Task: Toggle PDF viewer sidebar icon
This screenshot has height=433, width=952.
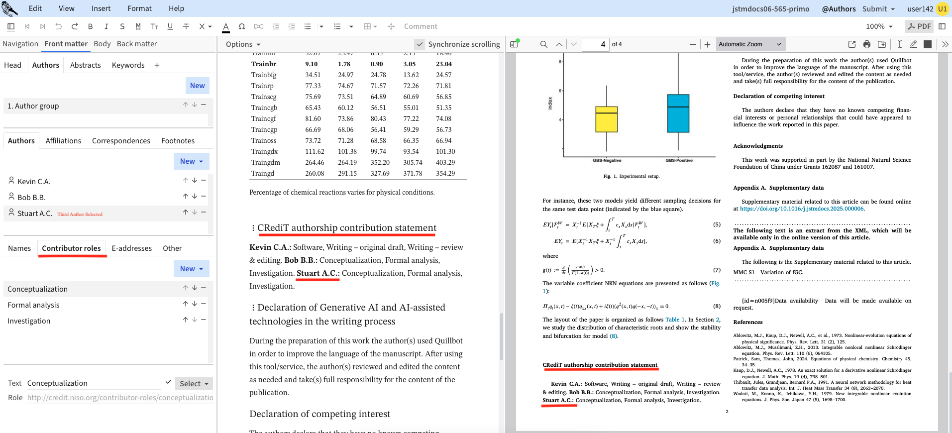Action: (514, 44)
